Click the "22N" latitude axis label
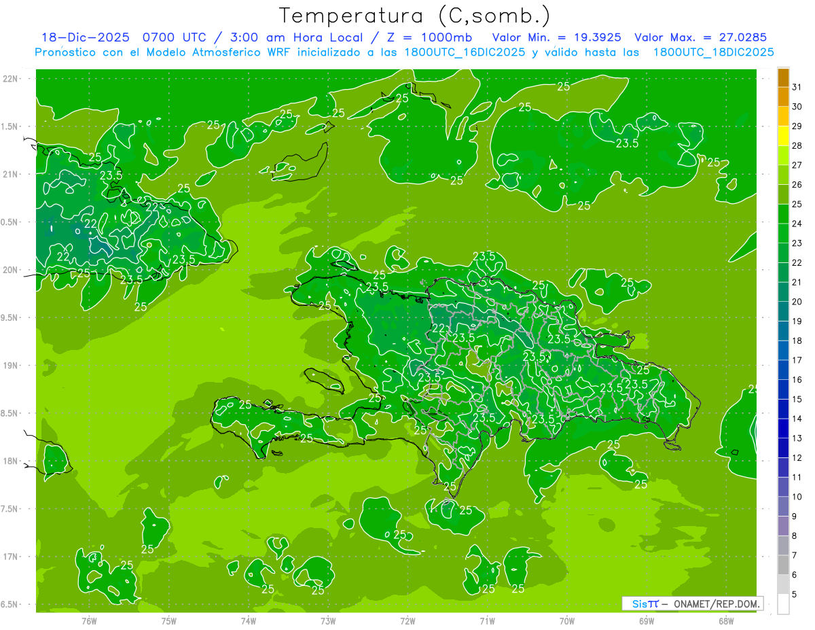 (x=10, y=78)
